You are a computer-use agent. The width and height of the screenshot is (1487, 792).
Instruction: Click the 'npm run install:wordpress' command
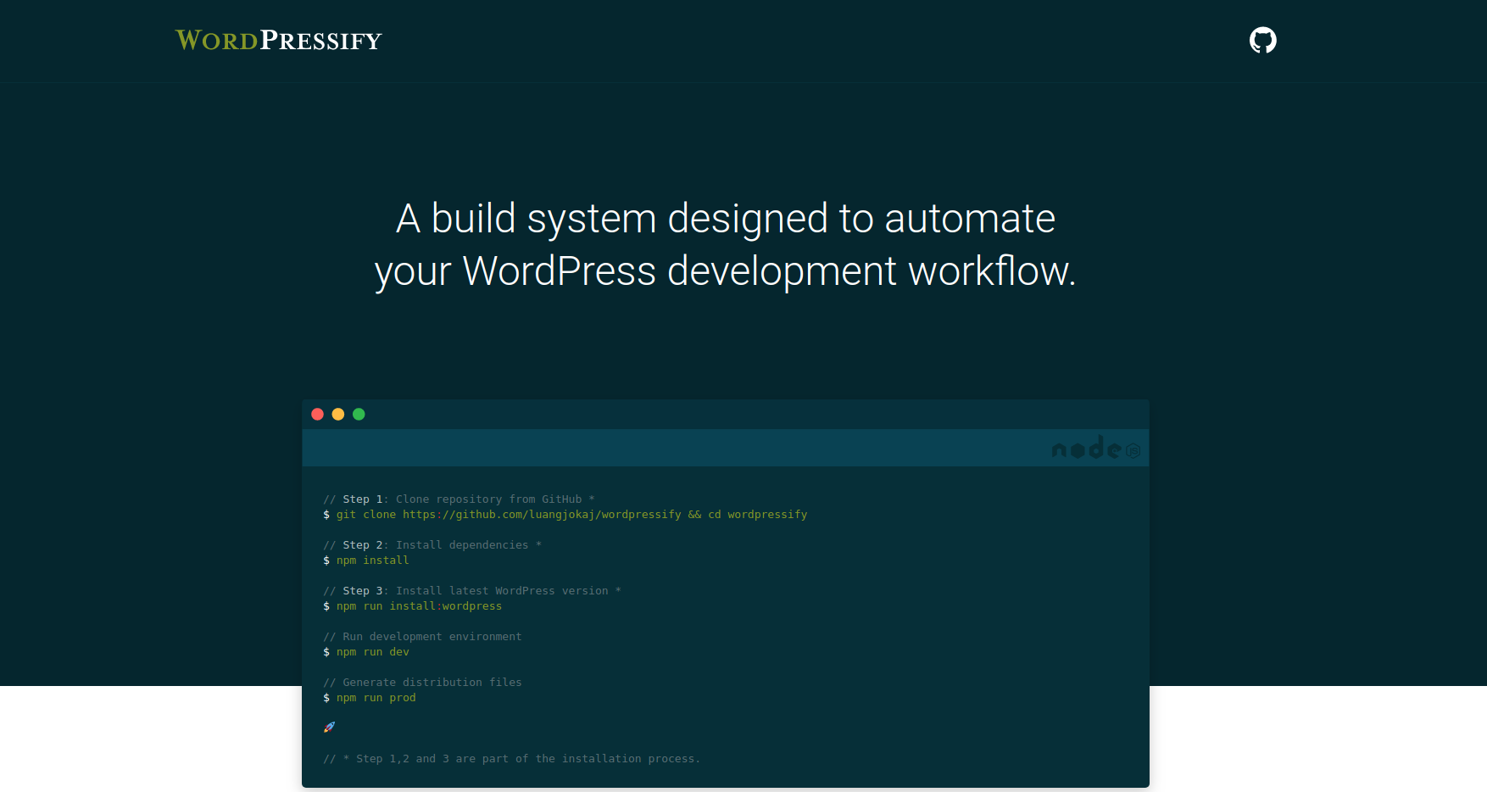tap(413, 606)
